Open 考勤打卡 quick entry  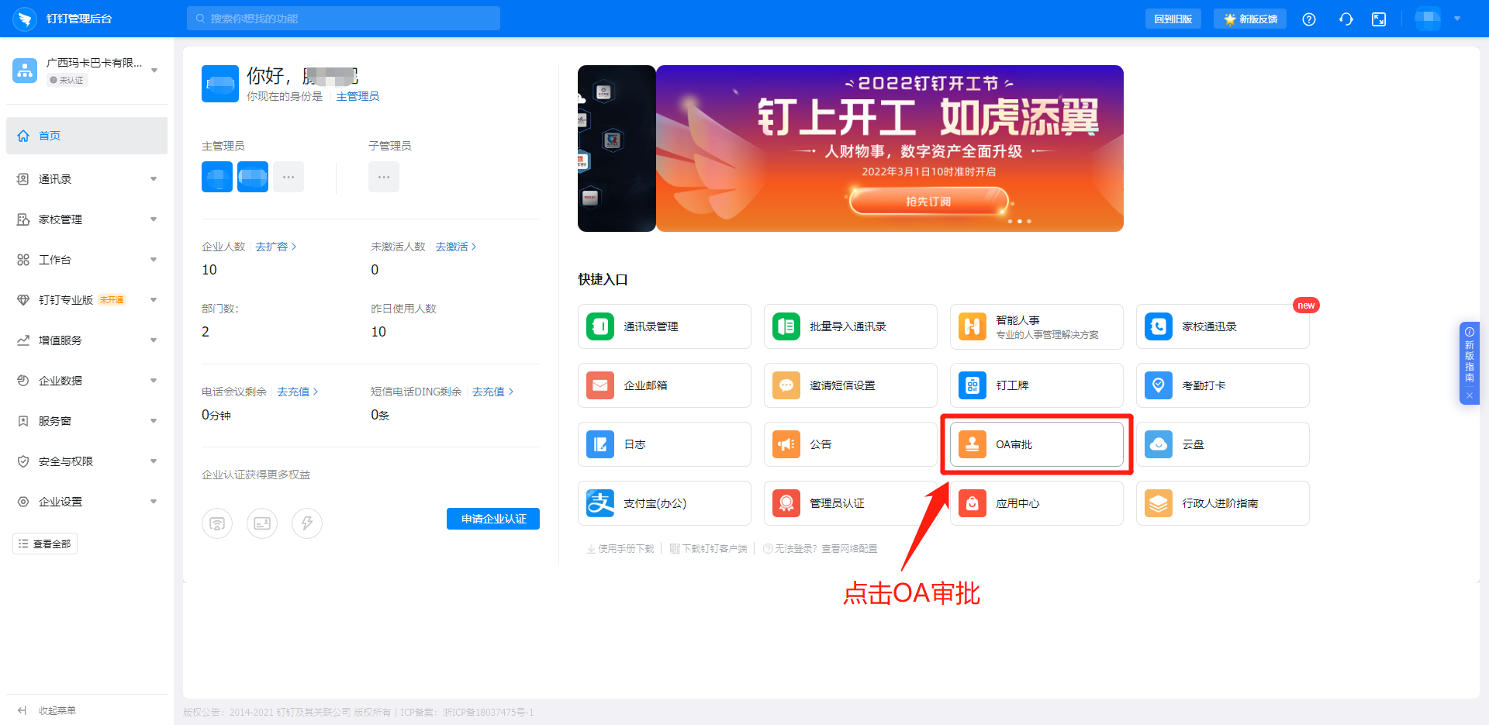[1222, 385]
